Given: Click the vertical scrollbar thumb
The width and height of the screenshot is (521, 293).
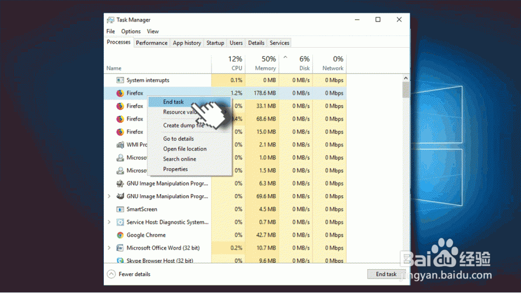Looking at the screenshot, I should pos(406,90).
